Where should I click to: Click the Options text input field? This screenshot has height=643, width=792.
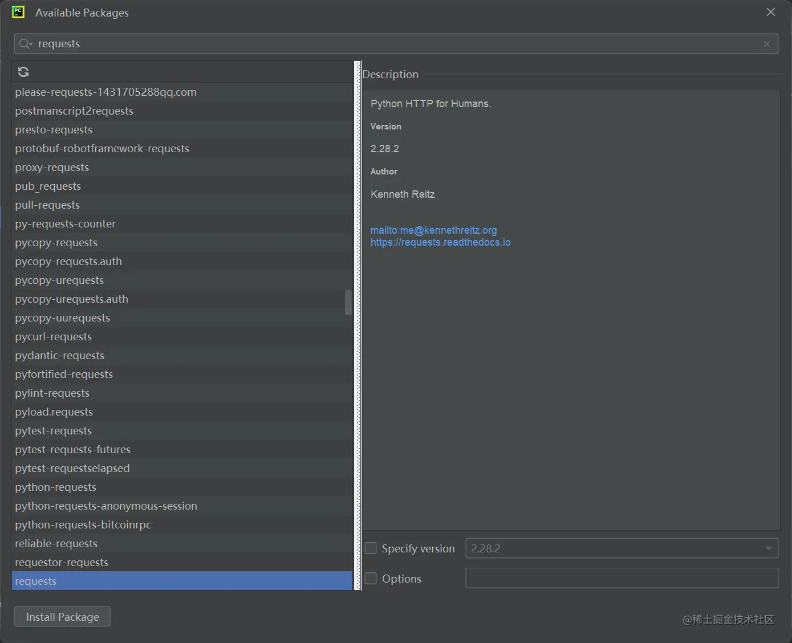coord(622,578)
